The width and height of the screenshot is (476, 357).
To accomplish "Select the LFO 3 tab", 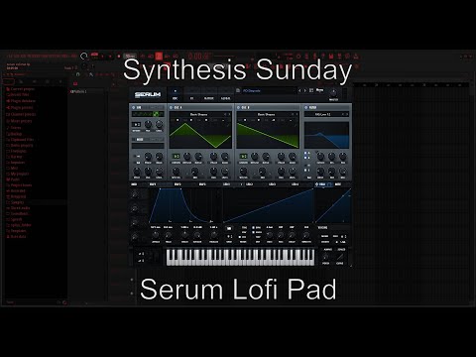I will [272, 184].
